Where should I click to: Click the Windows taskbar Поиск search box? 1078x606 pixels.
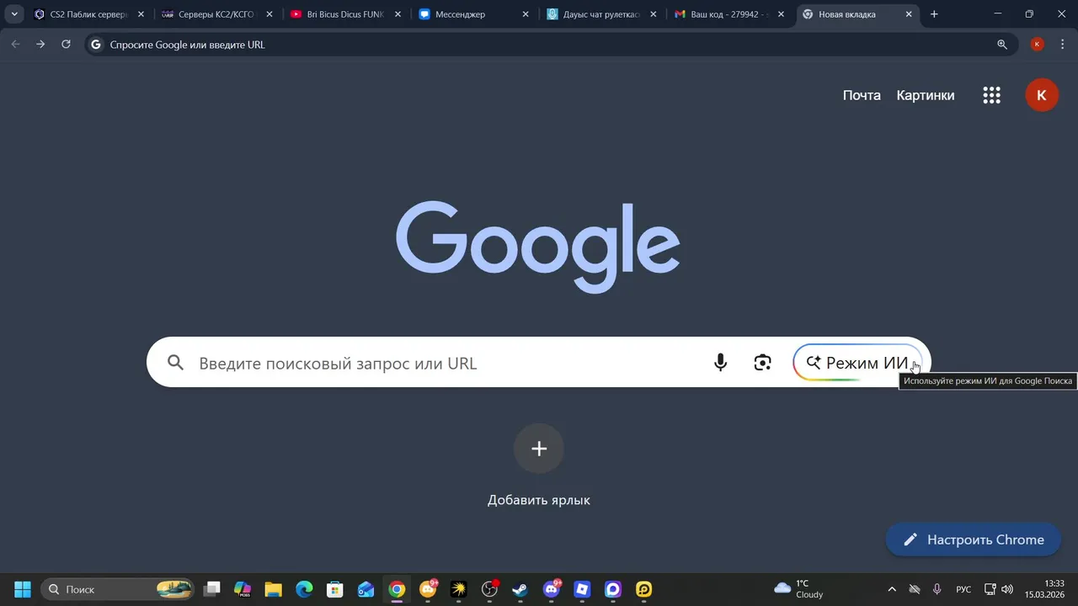click(119, 589)
